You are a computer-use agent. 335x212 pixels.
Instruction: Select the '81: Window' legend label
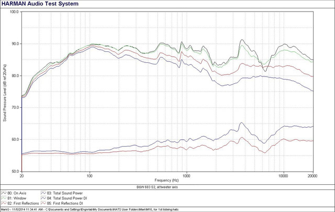(17, 198)
